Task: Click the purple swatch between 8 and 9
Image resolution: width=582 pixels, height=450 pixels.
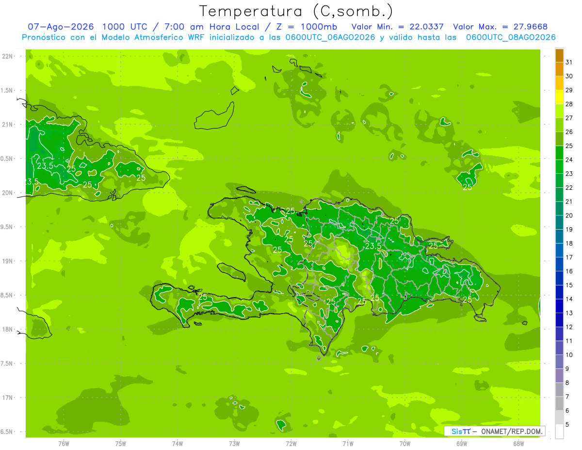Action: coord(559,376)
